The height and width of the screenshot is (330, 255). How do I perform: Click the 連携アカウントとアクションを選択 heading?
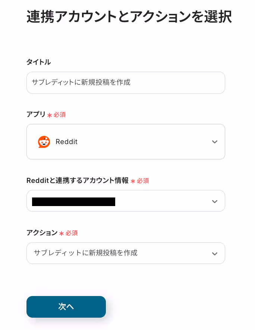click(x=129, y=17)
